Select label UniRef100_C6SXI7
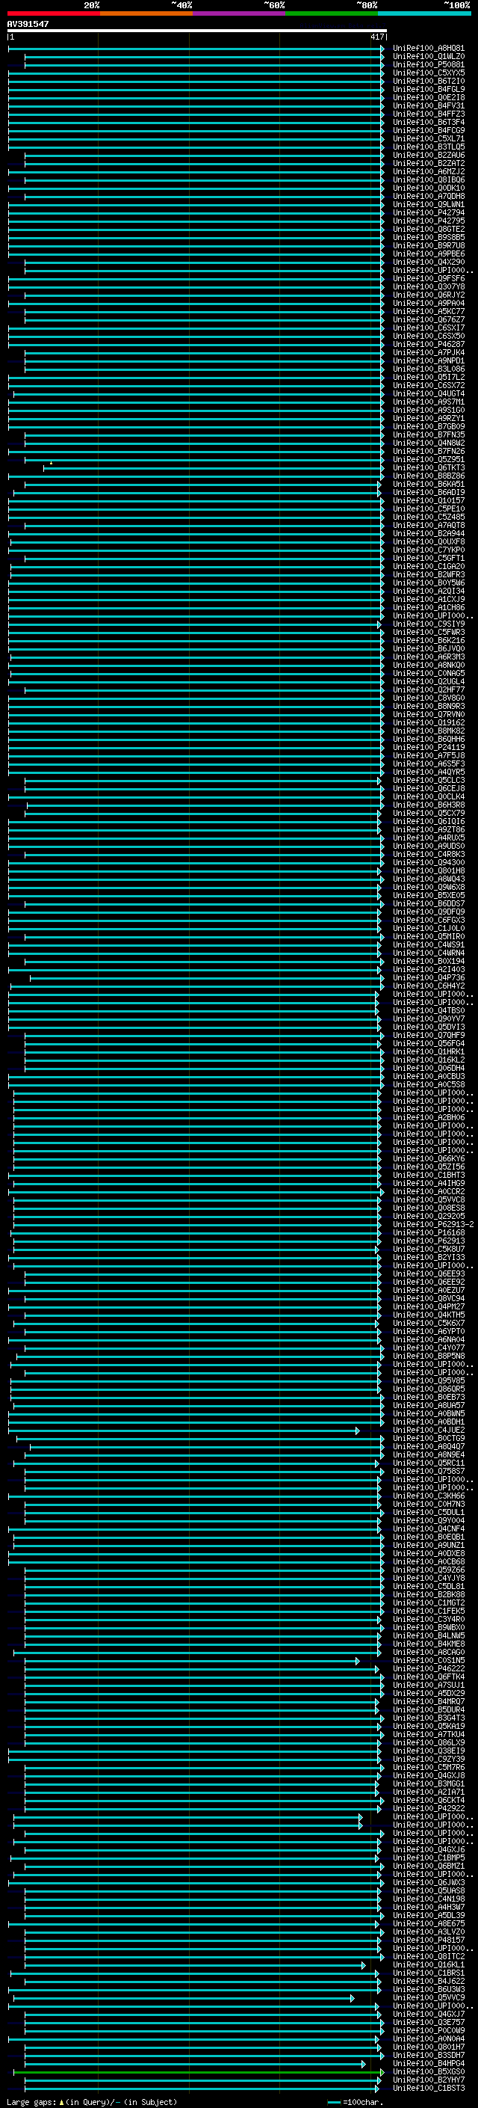Image resolution: width=478 pixels, height=2108 pixels. click(428, 328)
